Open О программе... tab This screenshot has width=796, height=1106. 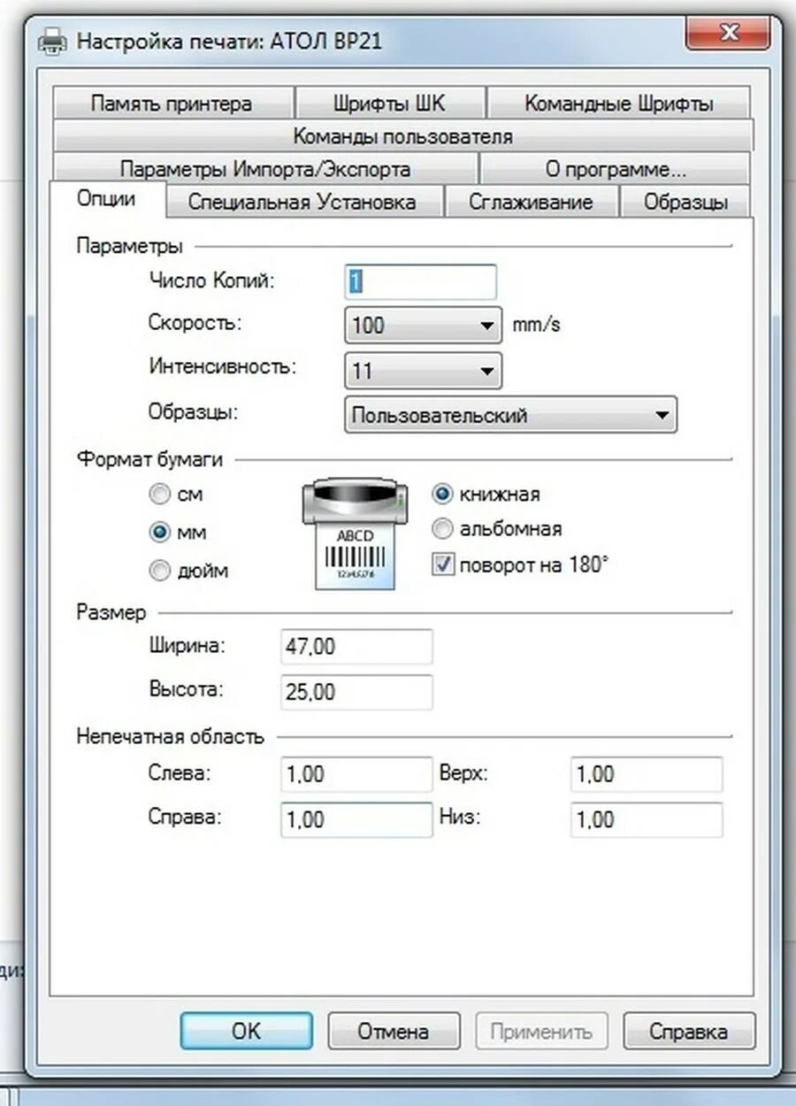(x=616, y=169)
